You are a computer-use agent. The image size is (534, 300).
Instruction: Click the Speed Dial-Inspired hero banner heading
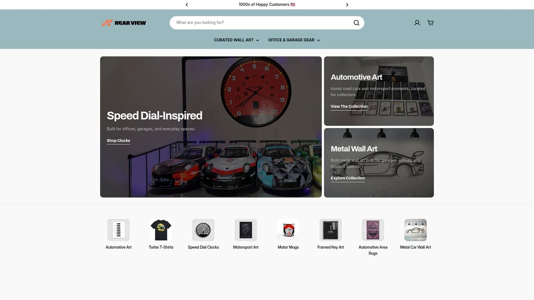click(154, 116)
